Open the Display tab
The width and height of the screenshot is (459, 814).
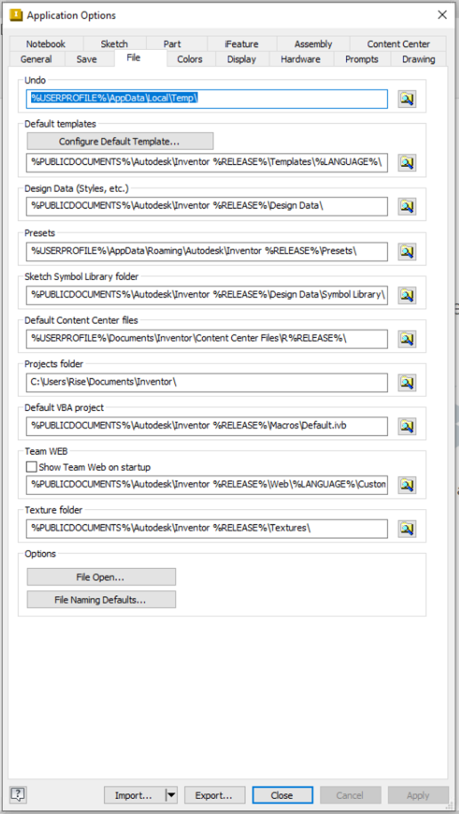tap(241, 59)
